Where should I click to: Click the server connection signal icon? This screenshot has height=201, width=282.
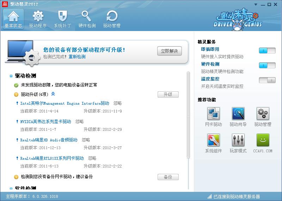point(209,196)
